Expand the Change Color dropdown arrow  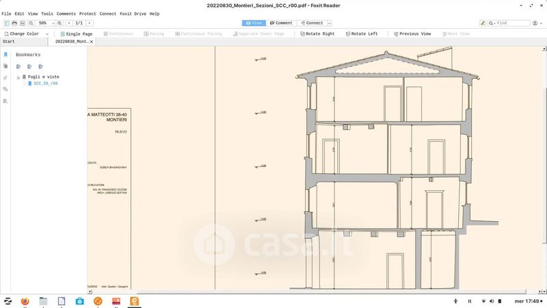46,34
